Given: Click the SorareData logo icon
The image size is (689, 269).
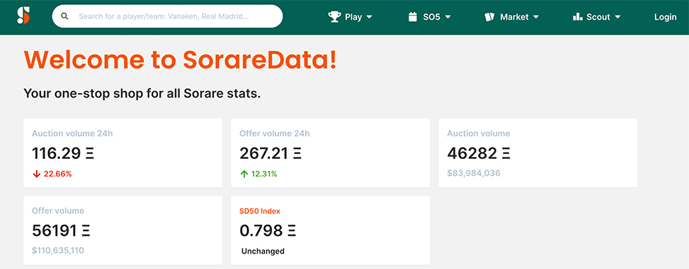Looking at the screenshot, I should 23,16.
